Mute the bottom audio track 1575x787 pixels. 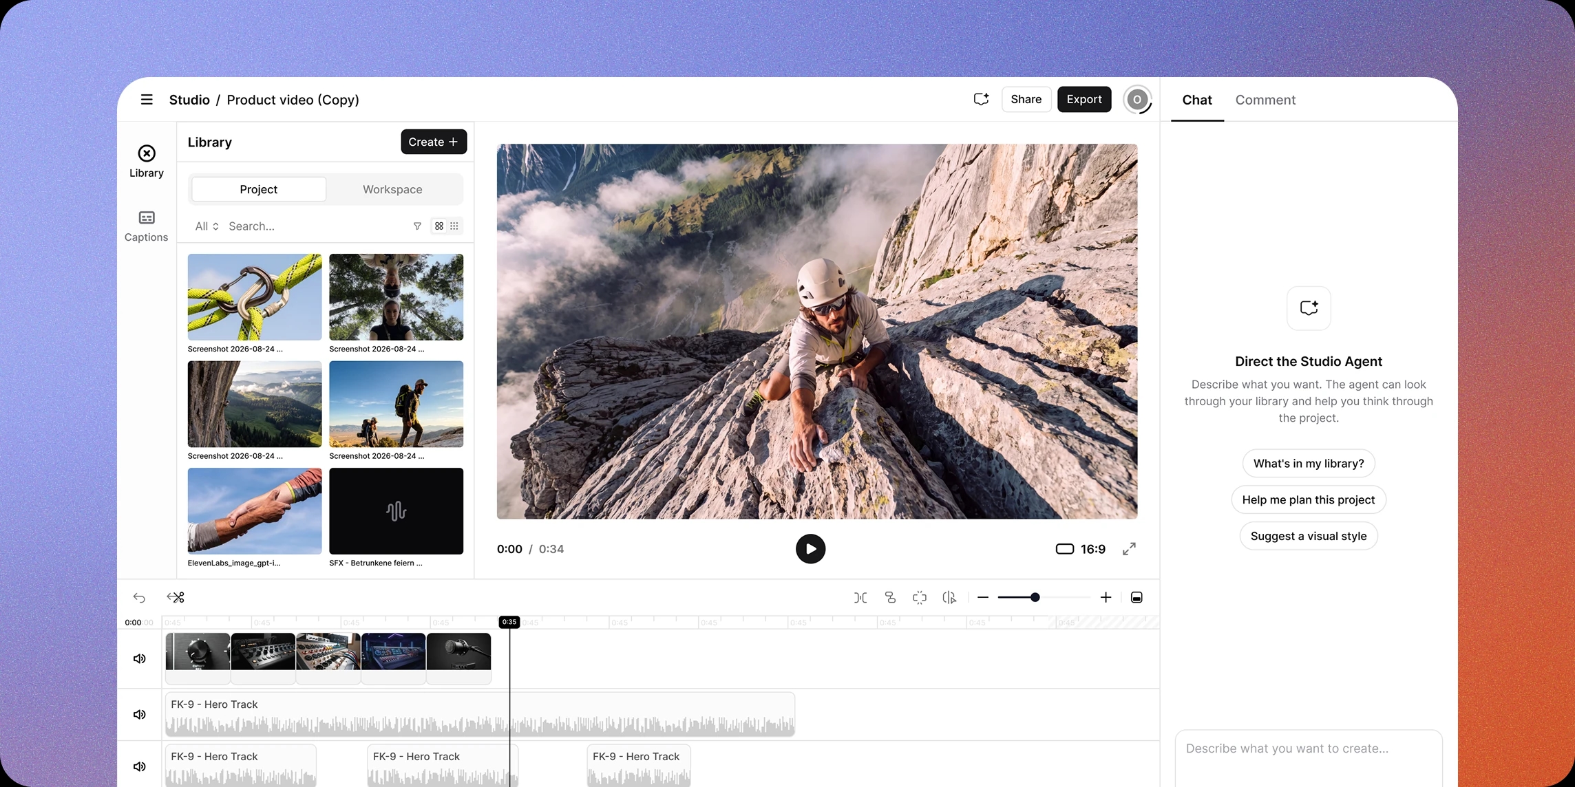pos(140,766)
